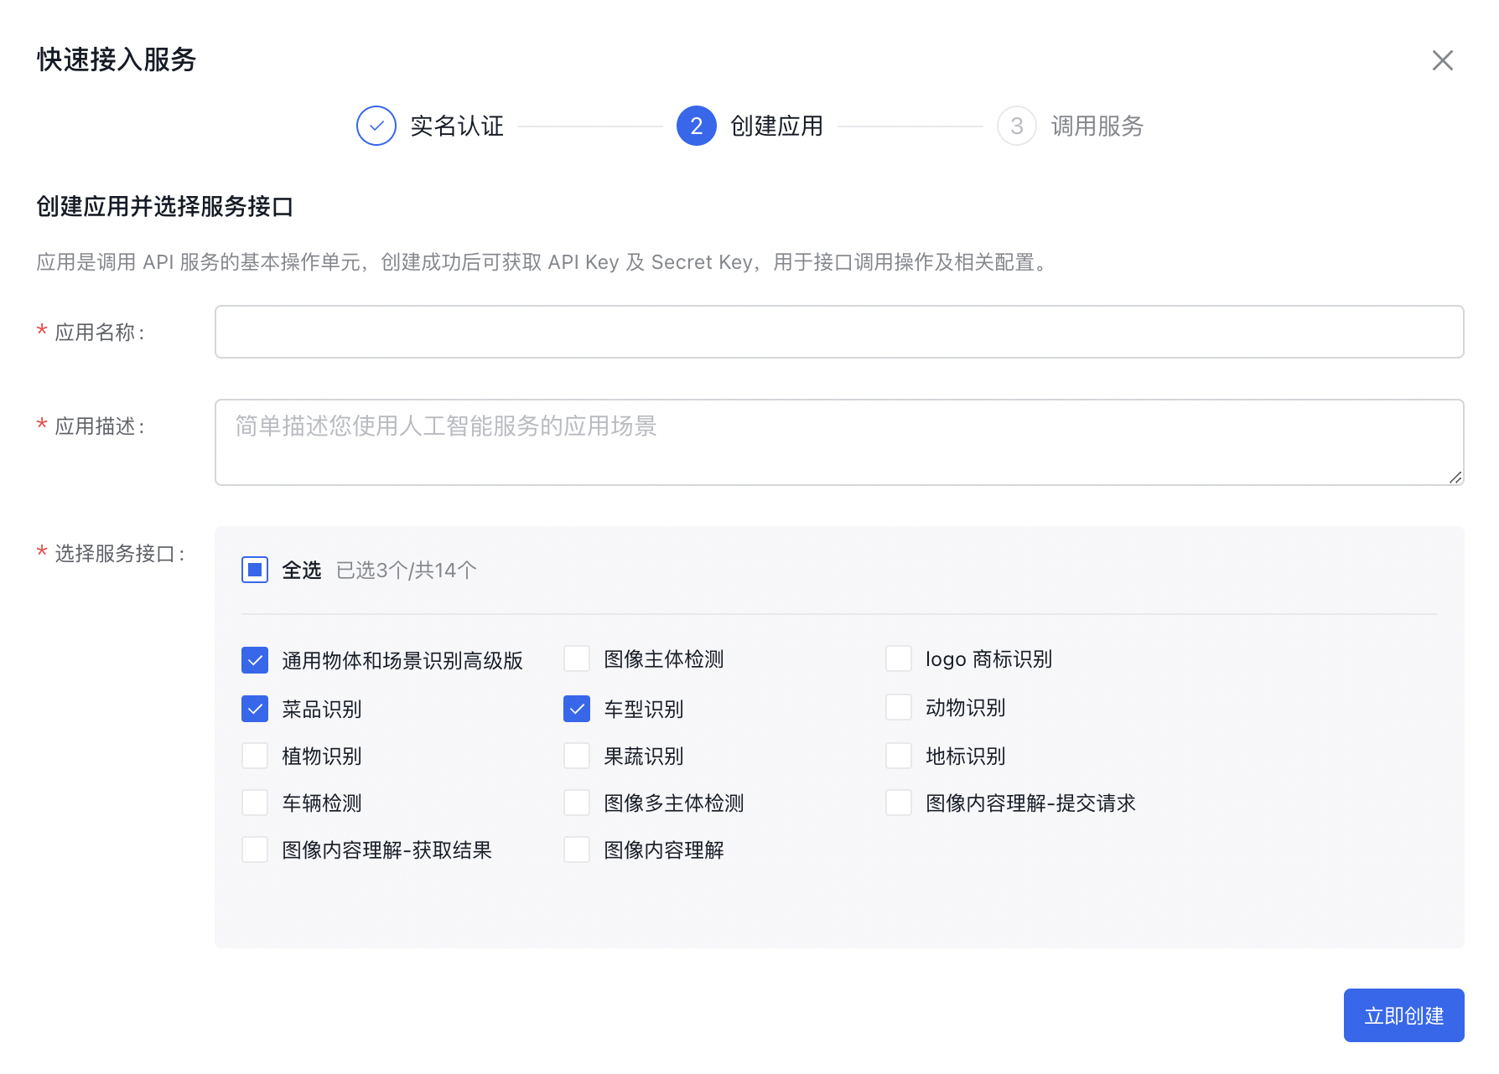Tick the plain 图像内容理解 checkbox
Viewport: 1499px width, 1074px height.
click(x=577, y=849)
